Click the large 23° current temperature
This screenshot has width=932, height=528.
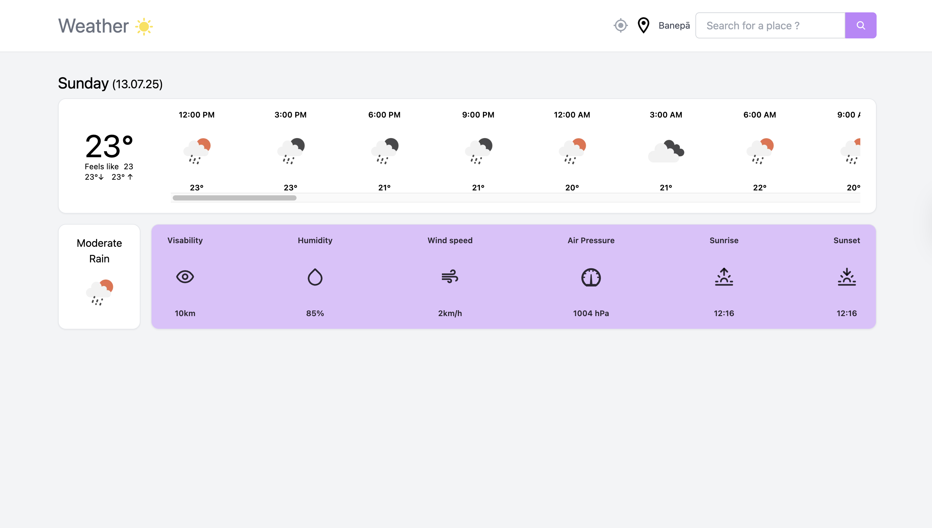(109, 146)
